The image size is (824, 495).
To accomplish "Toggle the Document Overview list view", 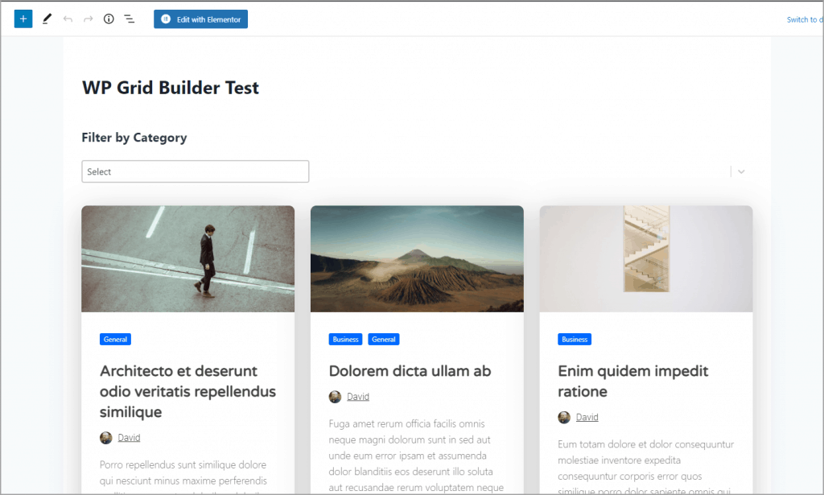I will tap(130, 18).
